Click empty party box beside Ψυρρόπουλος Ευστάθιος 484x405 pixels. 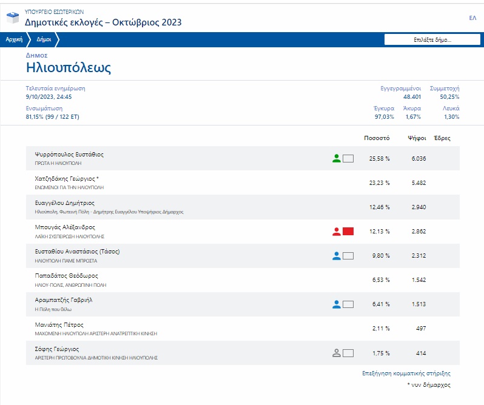[x=348, y=159]
